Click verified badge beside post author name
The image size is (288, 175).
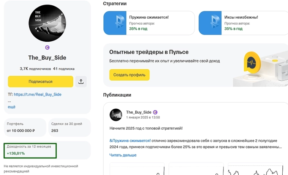click(155, 112)
